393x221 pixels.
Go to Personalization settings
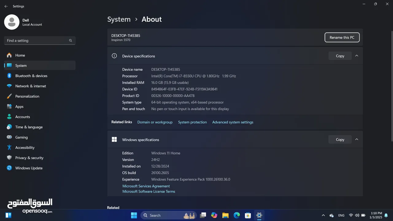(40, 96)
